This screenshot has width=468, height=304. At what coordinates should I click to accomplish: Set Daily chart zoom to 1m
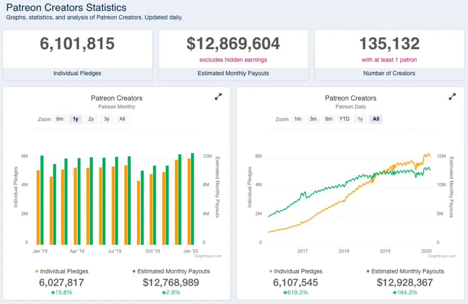[298, 119]
